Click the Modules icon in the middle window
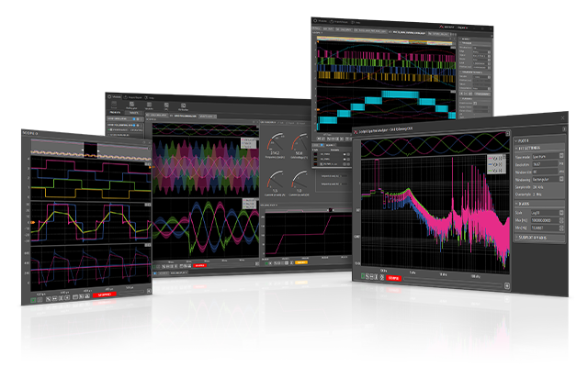Image resolution: width=588 pixels, height=367 pixels. tap(114, 96)
